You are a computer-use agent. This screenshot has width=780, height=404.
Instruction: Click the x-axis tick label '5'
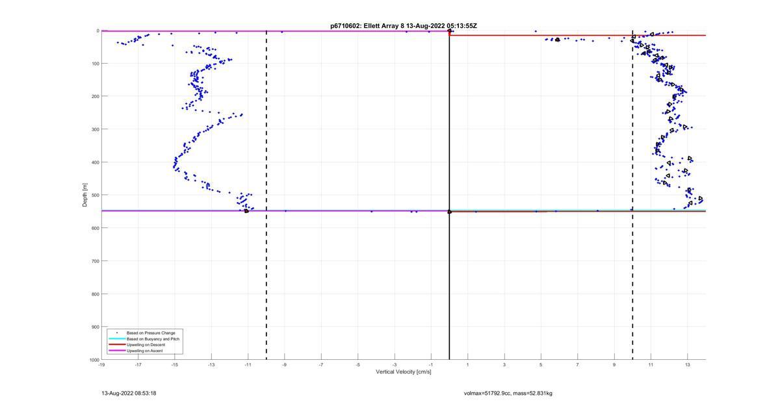click(541, 364)
